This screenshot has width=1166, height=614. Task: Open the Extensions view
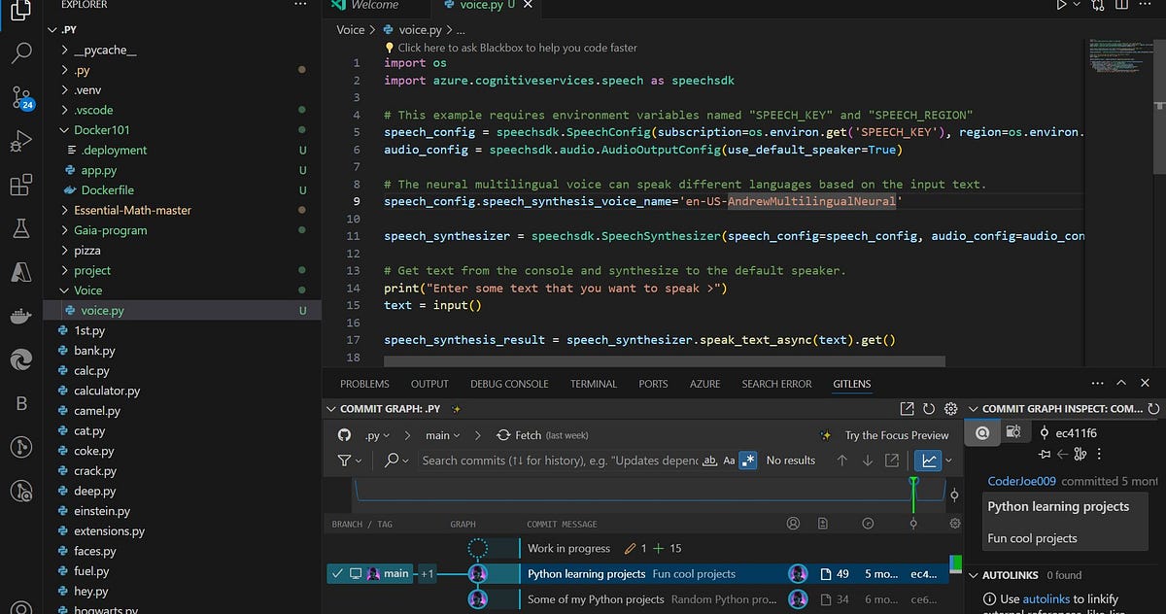tap(21, 186)
